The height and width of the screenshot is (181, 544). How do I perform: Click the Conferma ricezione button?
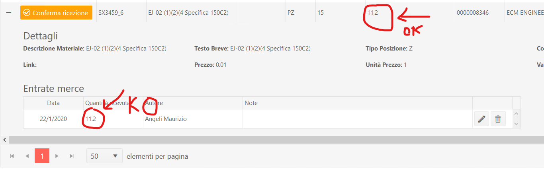point(56,13)
